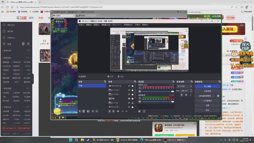The image size is (254, 143).
Task: Move source up in Sources panel
Action: [123, 111]
